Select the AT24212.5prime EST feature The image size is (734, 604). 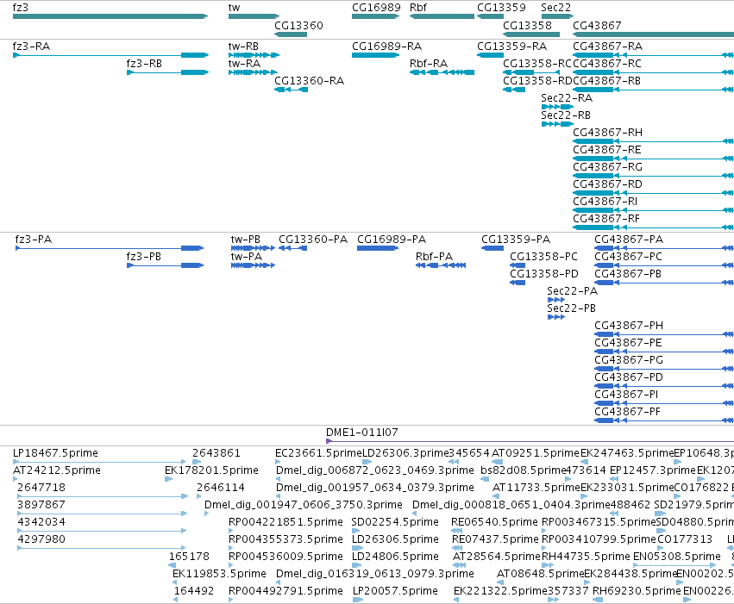[x=16, y=479]
